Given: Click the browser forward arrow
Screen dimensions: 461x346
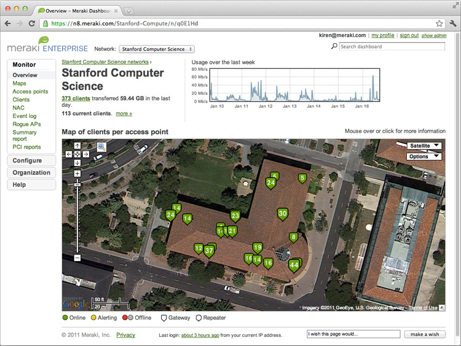Looking at the screenshot, I should pyautogui.click(x=20, y=23).
